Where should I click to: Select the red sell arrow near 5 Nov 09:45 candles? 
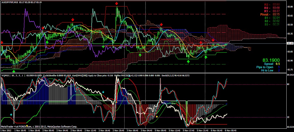[x=161, y=25]
